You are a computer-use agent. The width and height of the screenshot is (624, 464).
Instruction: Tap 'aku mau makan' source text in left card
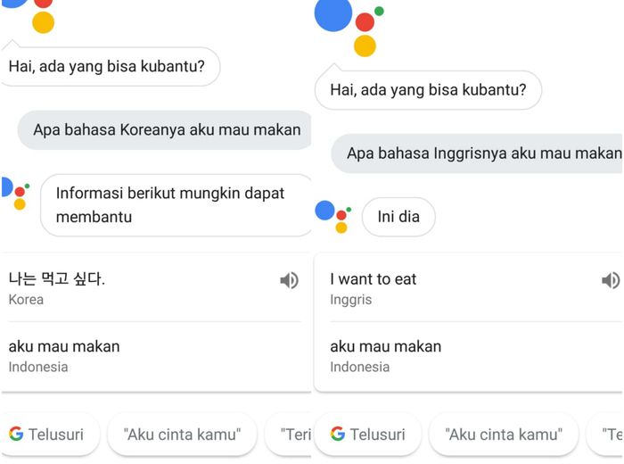pos(64,346)
